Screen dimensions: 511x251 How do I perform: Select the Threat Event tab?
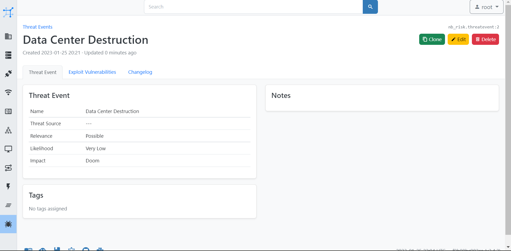[x=43, y=72]
